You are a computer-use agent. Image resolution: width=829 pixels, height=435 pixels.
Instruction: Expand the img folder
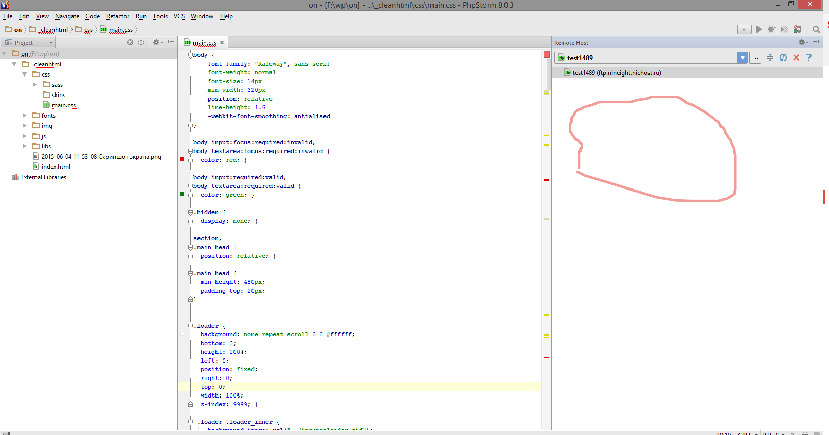click(25, 126)
